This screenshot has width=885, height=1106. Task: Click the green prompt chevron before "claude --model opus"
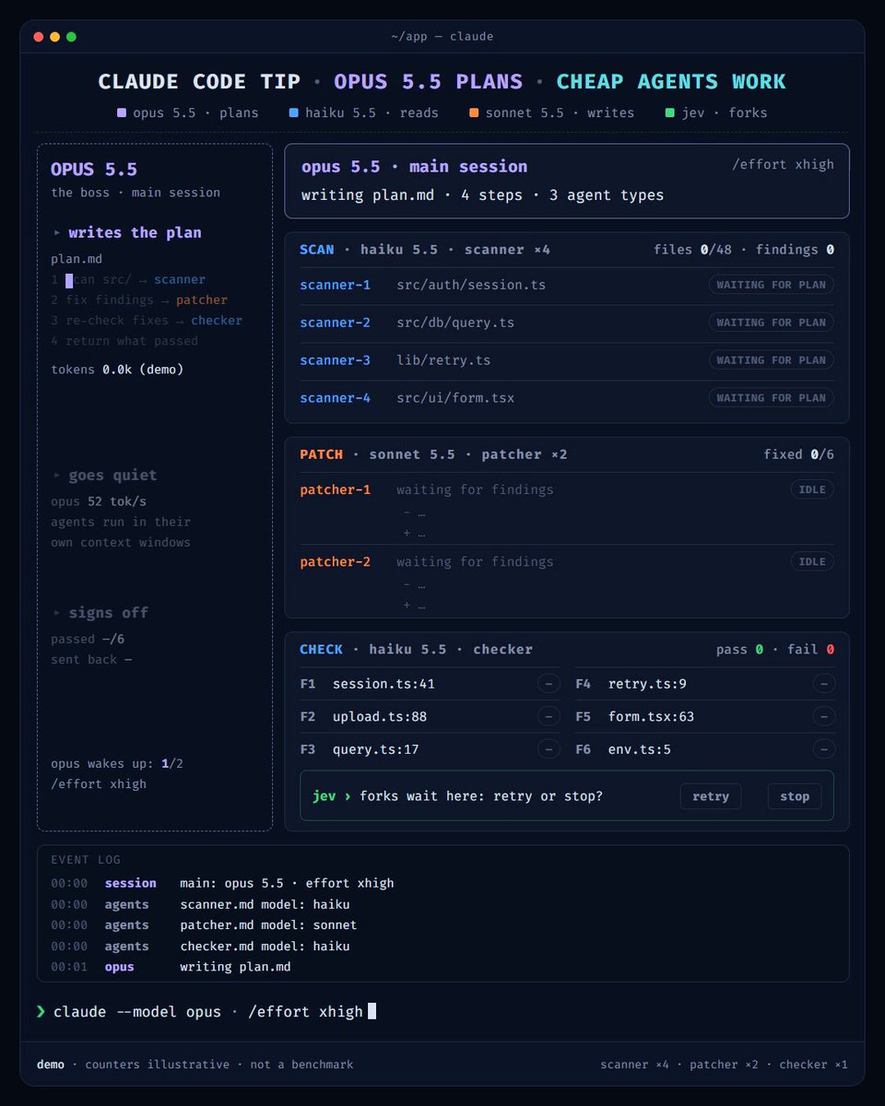(x=41, y=1011)
